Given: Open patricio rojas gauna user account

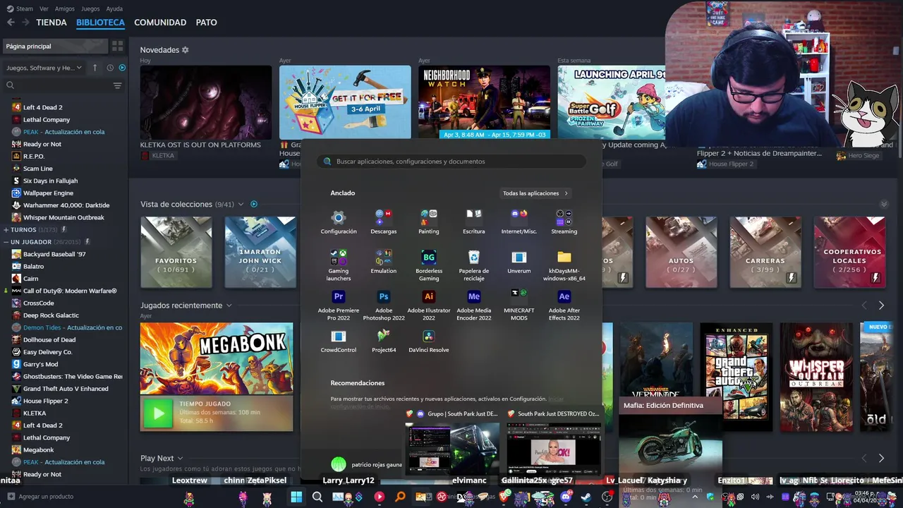Looking at the screenshot, I should click(x=367, y=464).
